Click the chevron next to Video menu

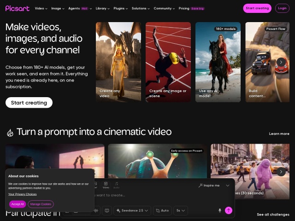[46, 9]
